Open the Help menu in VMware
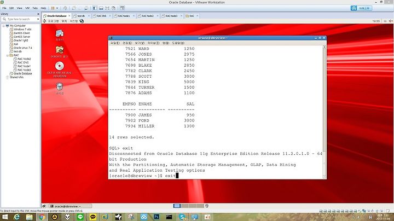Image resolution: width=394 pixels, height=221 pixels. tap(43, 8)
